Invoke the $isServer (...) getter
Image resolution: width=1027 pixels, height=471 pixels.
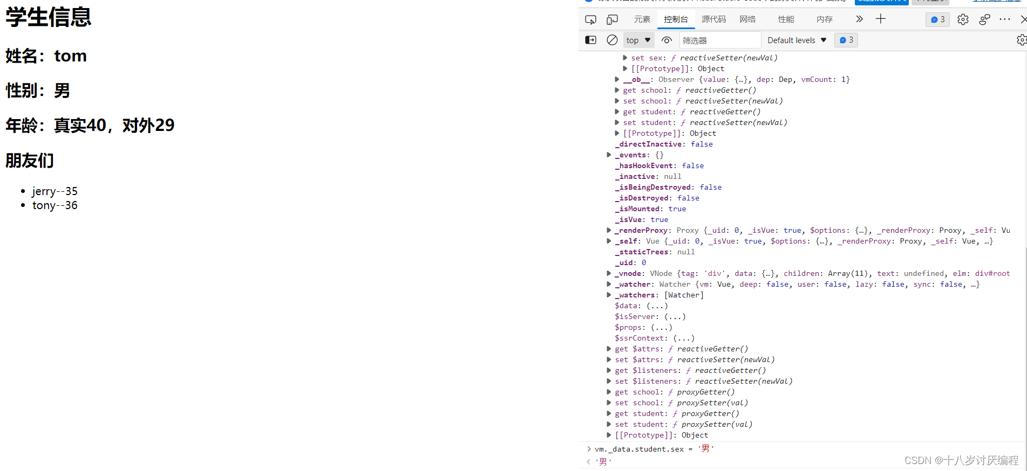[675, 316]
